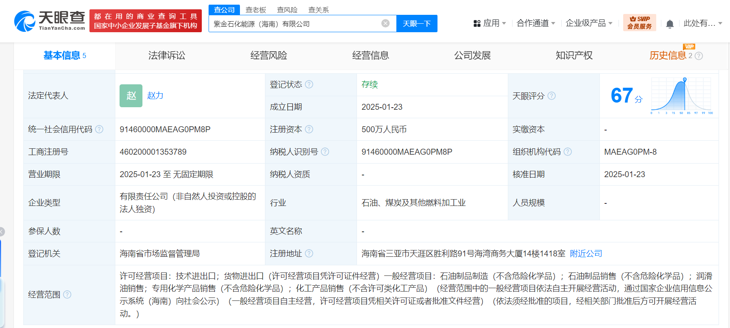730x328 pixels.
Task: Click the 赵 avatar of legal representative
Action: click(x=131, y=96)
